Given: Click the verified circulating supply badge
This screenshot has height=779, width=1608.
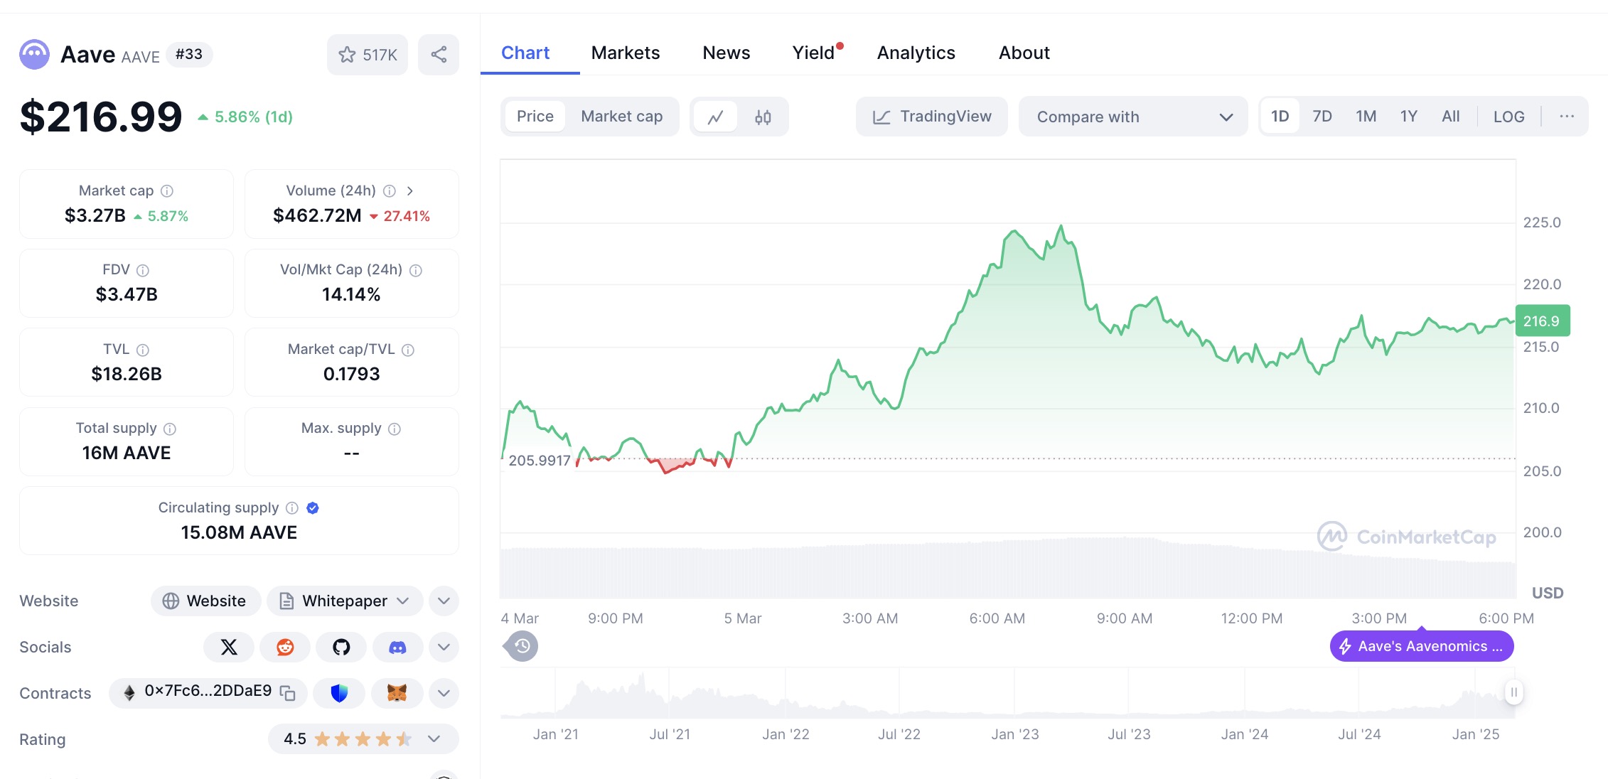Looking at the screenshot, I should click(313, 508).
